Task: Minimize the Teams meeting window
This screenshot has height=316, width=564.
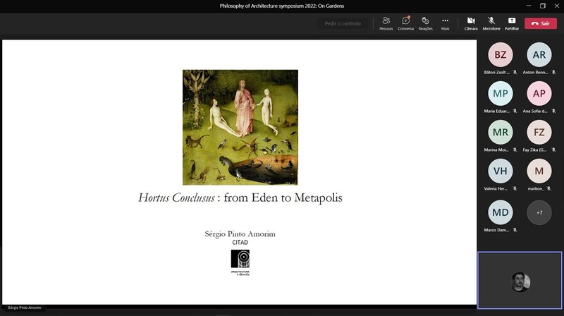Action: 529,6
